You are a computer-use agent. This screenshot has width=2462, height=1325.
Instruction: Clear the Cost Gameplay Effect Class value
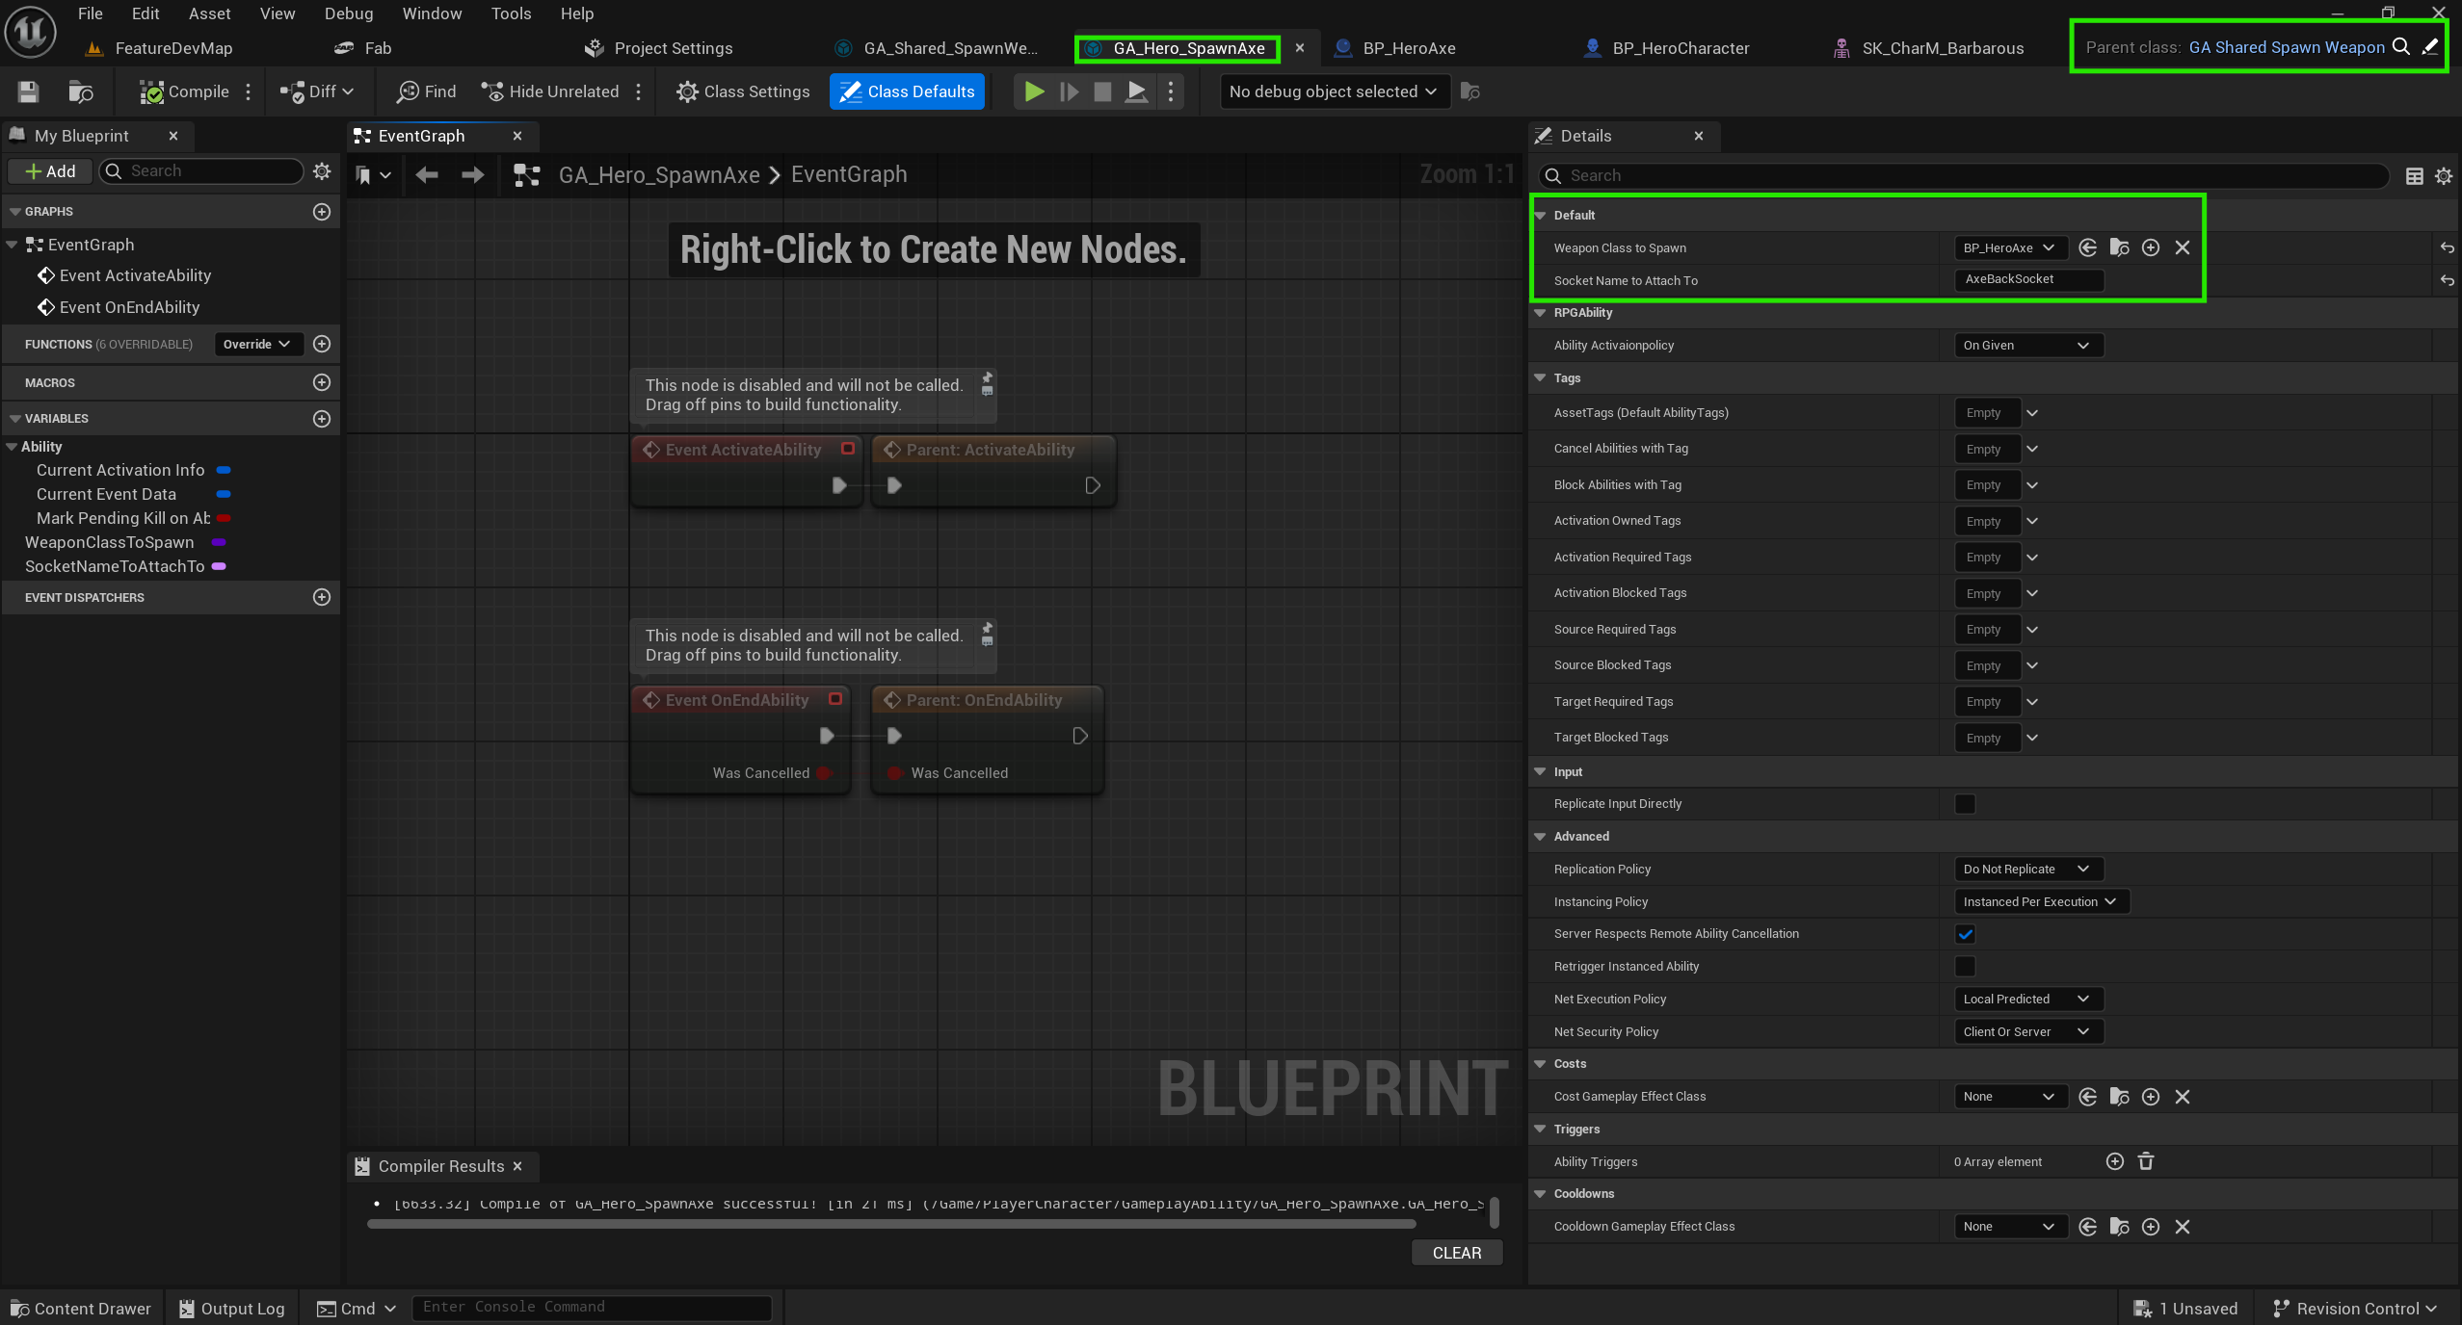click(x=2183, y=1097)
